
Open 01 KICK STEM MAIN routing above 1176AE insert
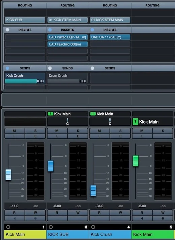click(x=110, y=20)
